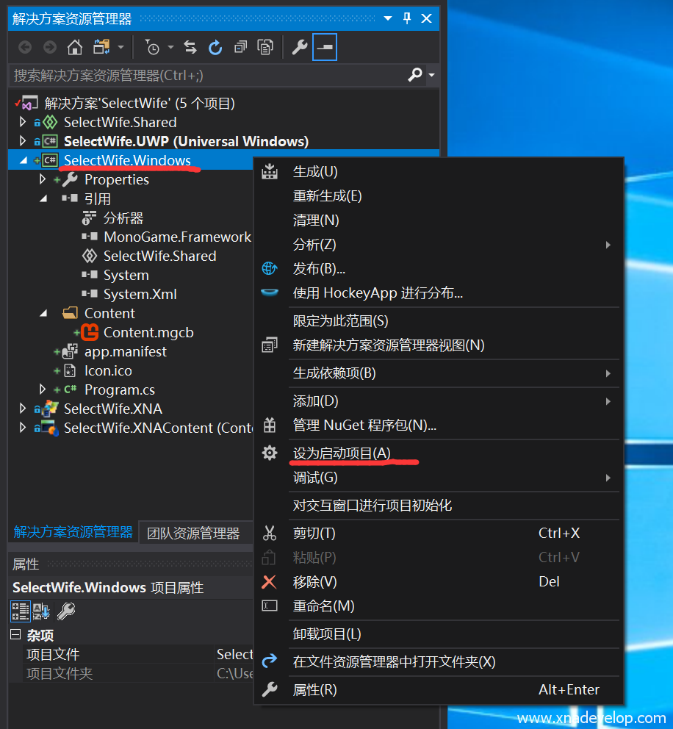This screenshot has height=729, width=673.
Task: Toggle the Categorized view in properties panel
Action: (20, 611)
